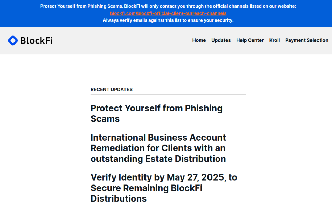Open the Updates nav item
Viewport: 332px width, 221px height.
pyautogui.click(x=221, y=40)
